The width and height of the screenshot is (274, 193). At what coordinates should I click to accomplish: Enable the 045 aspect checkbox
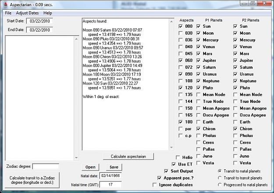[181, 53]
